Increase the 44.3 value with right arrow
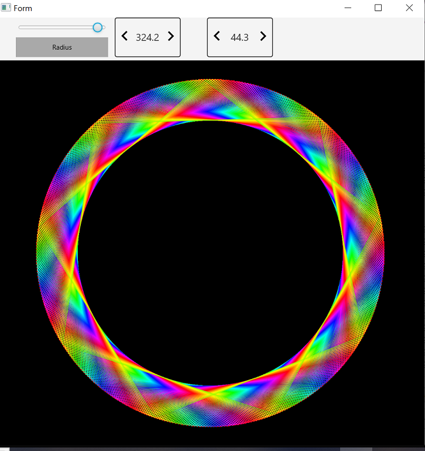 [263, 36]
